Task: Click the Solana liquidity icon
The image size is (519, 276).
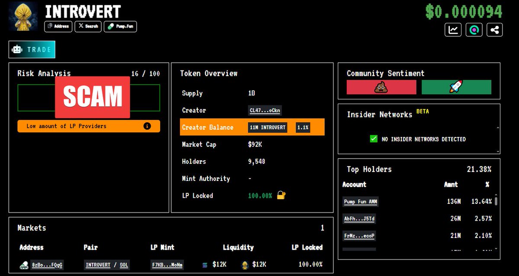Action: coord(205,265)
